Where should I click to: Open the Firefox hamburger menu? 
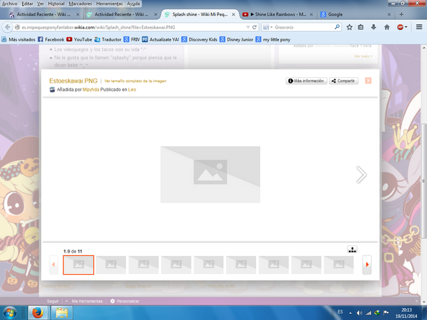coord(419,27)
